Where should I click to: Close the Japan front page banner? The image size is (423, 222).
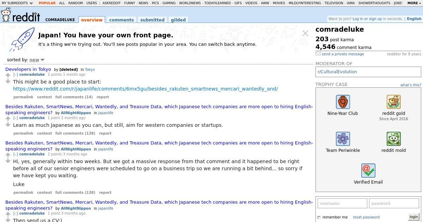click(x=305, y=33)
